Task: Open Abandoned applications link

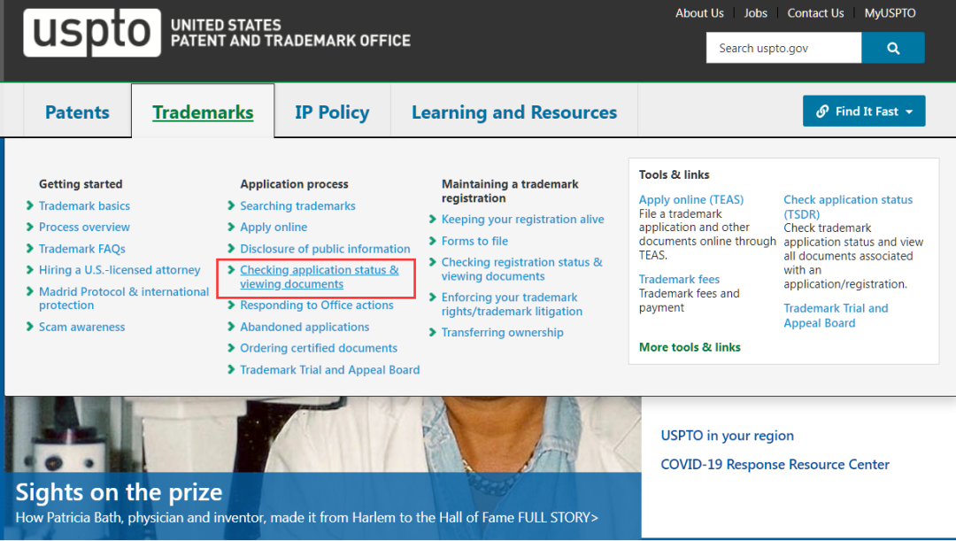Action: point(305,327)
